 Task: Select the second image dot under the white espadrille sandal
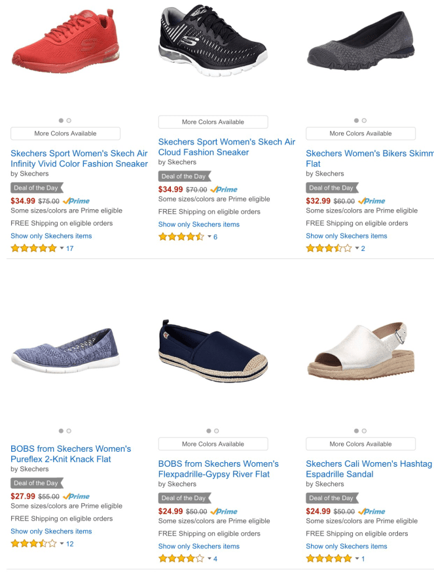pyautogui.click(x=365, y=431)
